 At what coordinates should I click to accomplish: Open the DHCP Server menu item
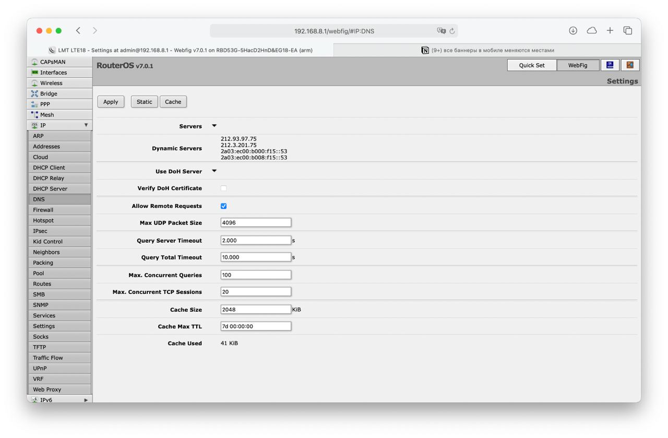[59, 188]
